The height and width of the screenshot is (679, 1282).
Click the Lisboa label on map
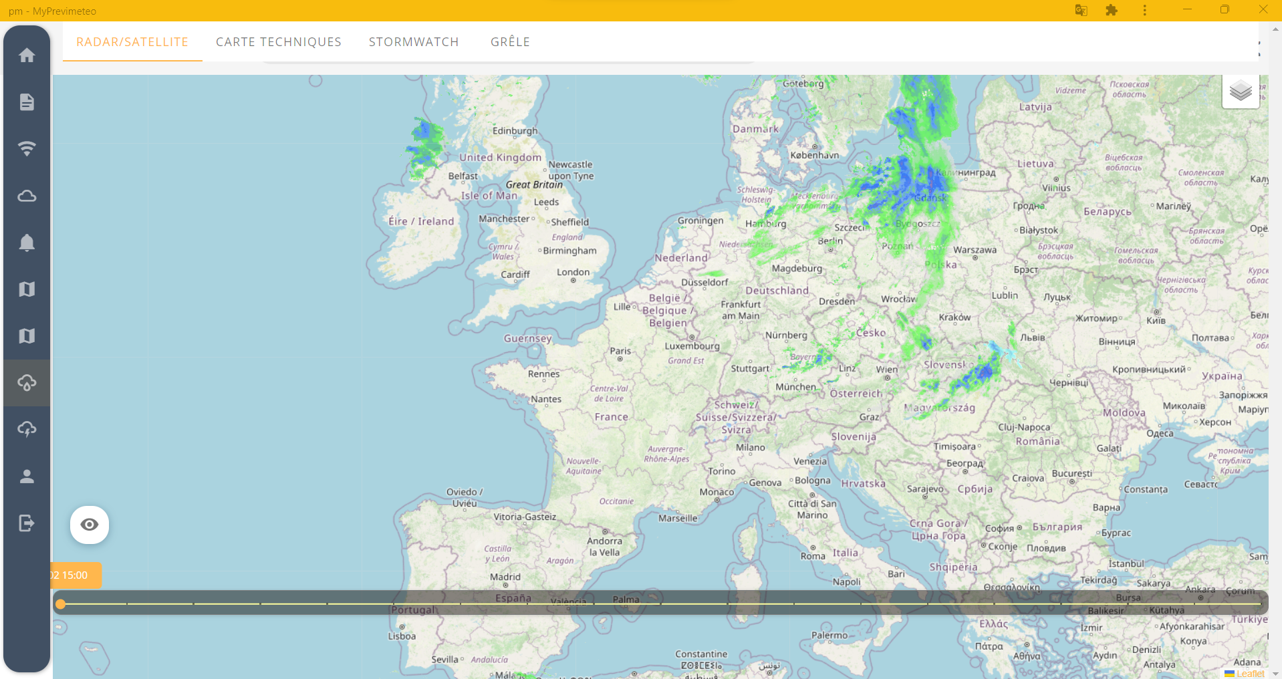pos(402,636)
